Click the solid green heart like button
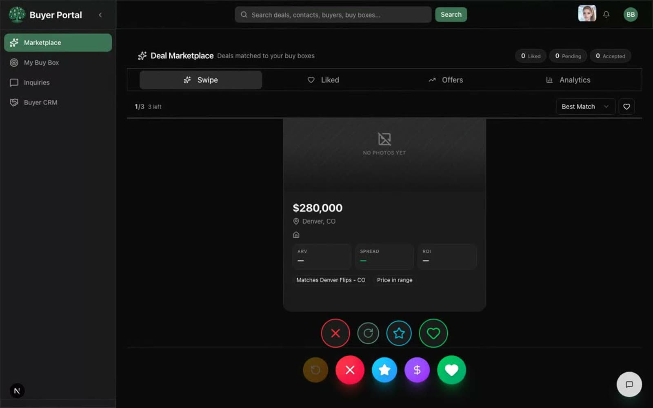 click(x=451, y=370)
